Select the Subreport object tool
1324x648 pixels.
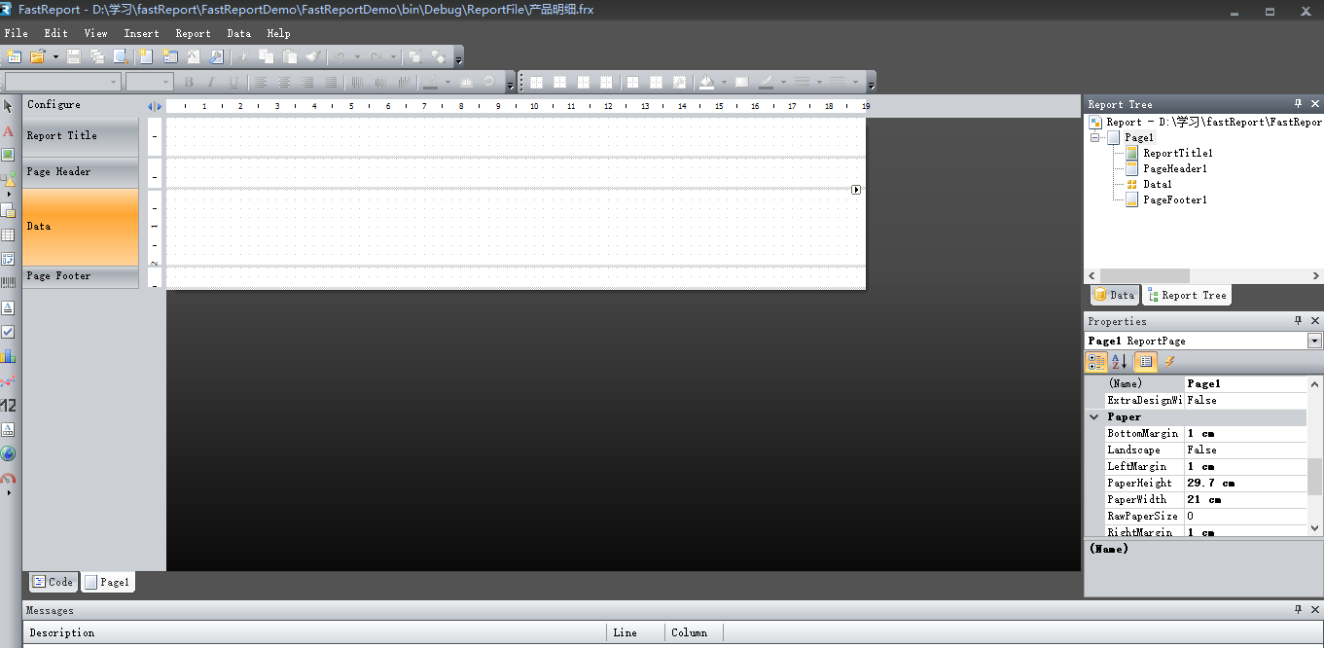[x=8, y=210]
